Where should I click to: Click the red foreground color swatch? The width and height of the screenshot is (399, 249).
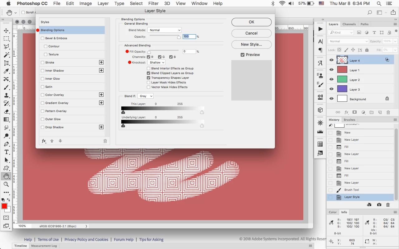4,206
